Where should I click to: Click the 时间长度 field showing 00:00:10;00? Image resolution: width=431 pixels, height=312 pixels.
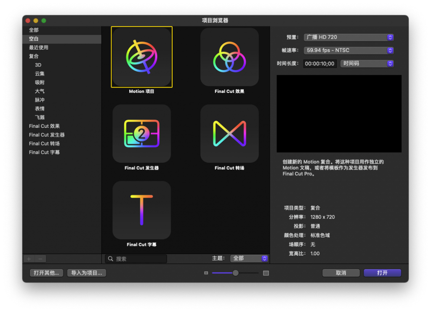[x=320, y=64]
